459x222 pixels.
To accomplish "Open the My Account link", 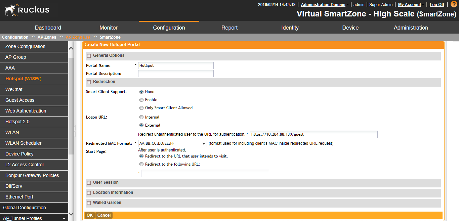I will point(410,5).
